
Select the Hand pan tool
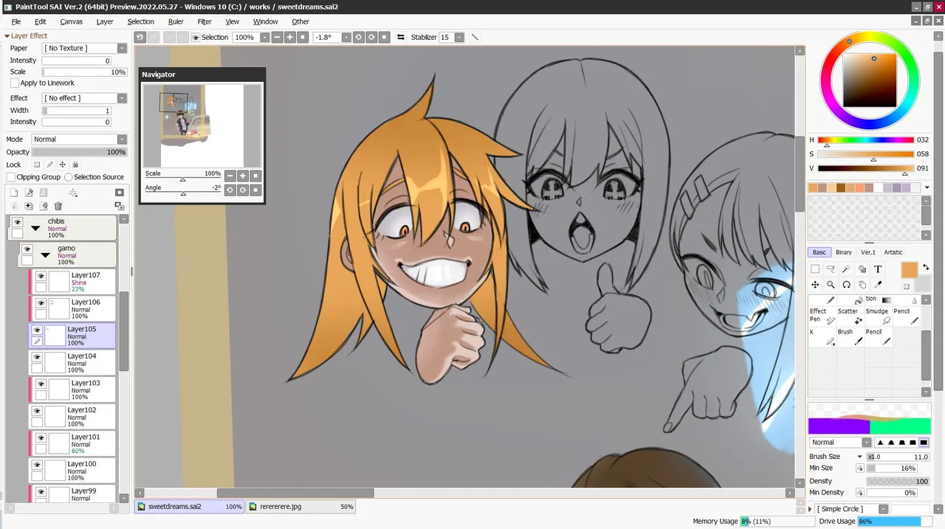[862, 285]
